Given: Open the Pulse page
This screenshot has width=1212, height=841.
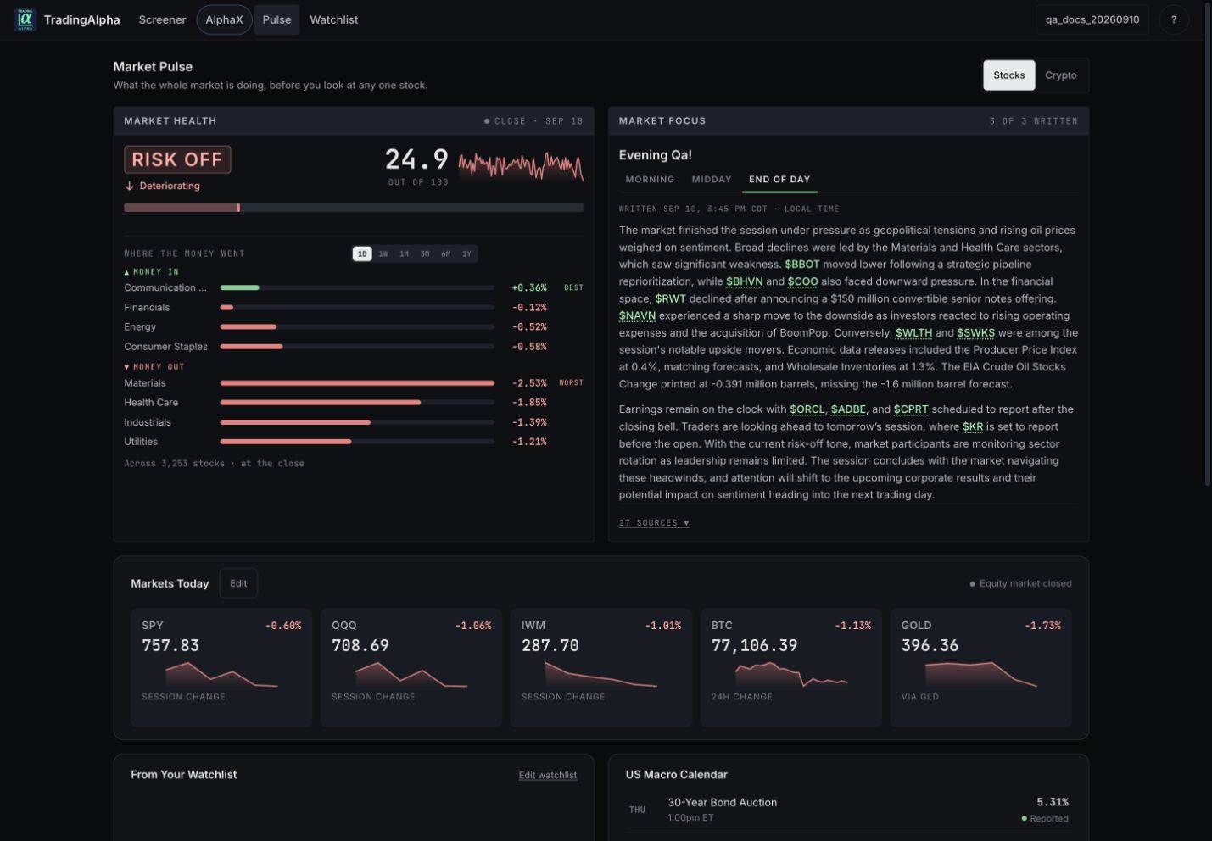Looking at the screenshot, I should pyautogui.click(x=276, y=19).
